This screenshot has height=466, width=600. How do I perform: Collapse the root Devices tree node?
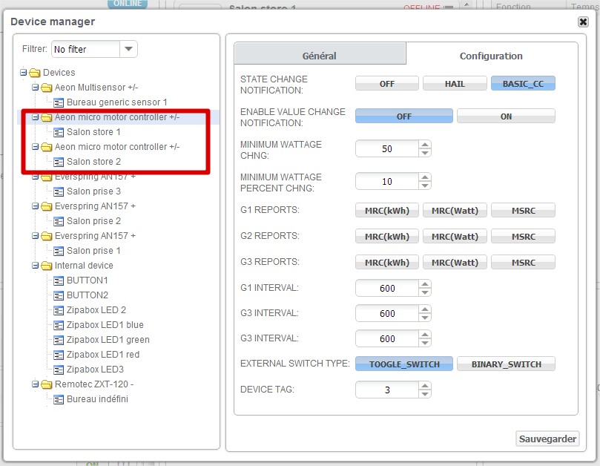pos(23,73)
